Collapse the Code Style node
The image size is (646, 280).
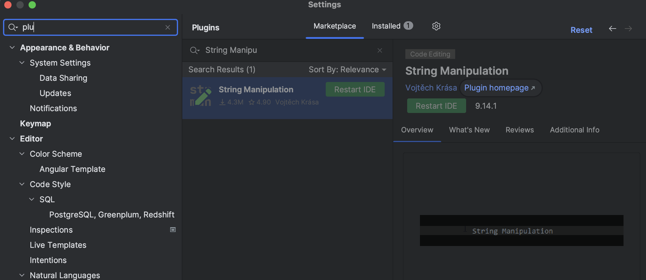click(22, 184)
